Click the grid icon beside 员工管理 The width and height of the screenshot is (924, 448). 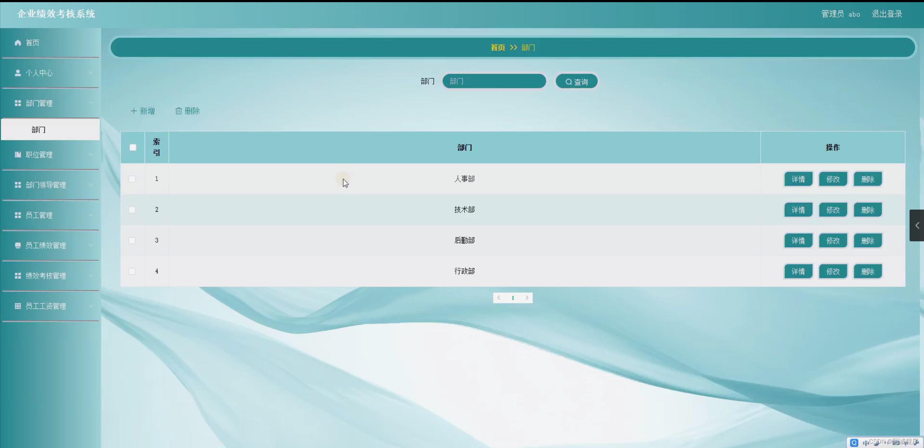pos(18,215)
